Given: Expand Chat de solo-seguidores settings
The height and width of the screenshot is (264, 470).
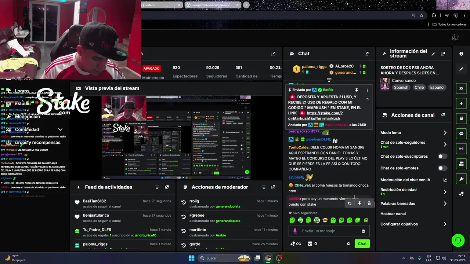Looking at the screenshot, I should [445, 144].
